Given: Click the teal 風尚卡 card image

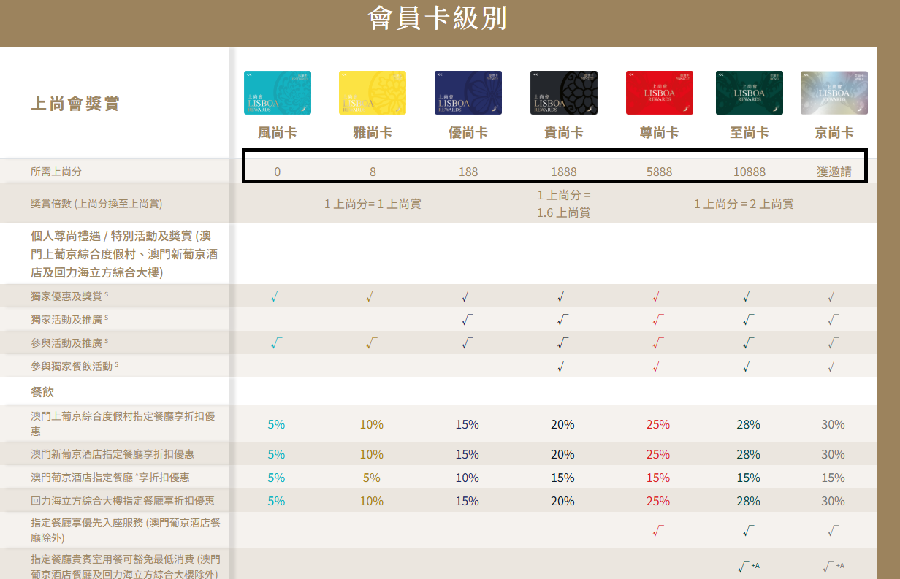Looking at the screenshot, I should [x=278, y=93].
